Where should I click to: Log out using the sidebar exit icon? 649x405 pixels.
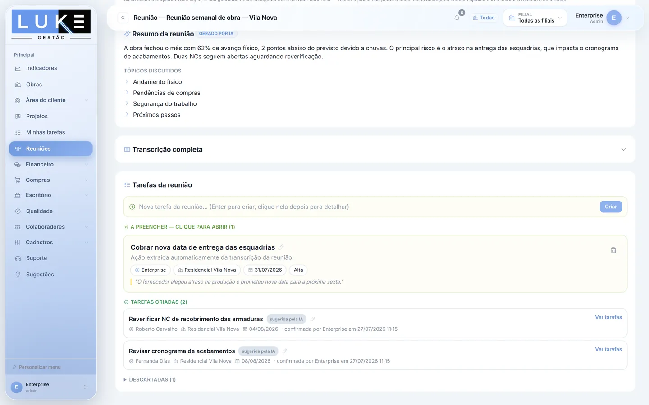86,387
